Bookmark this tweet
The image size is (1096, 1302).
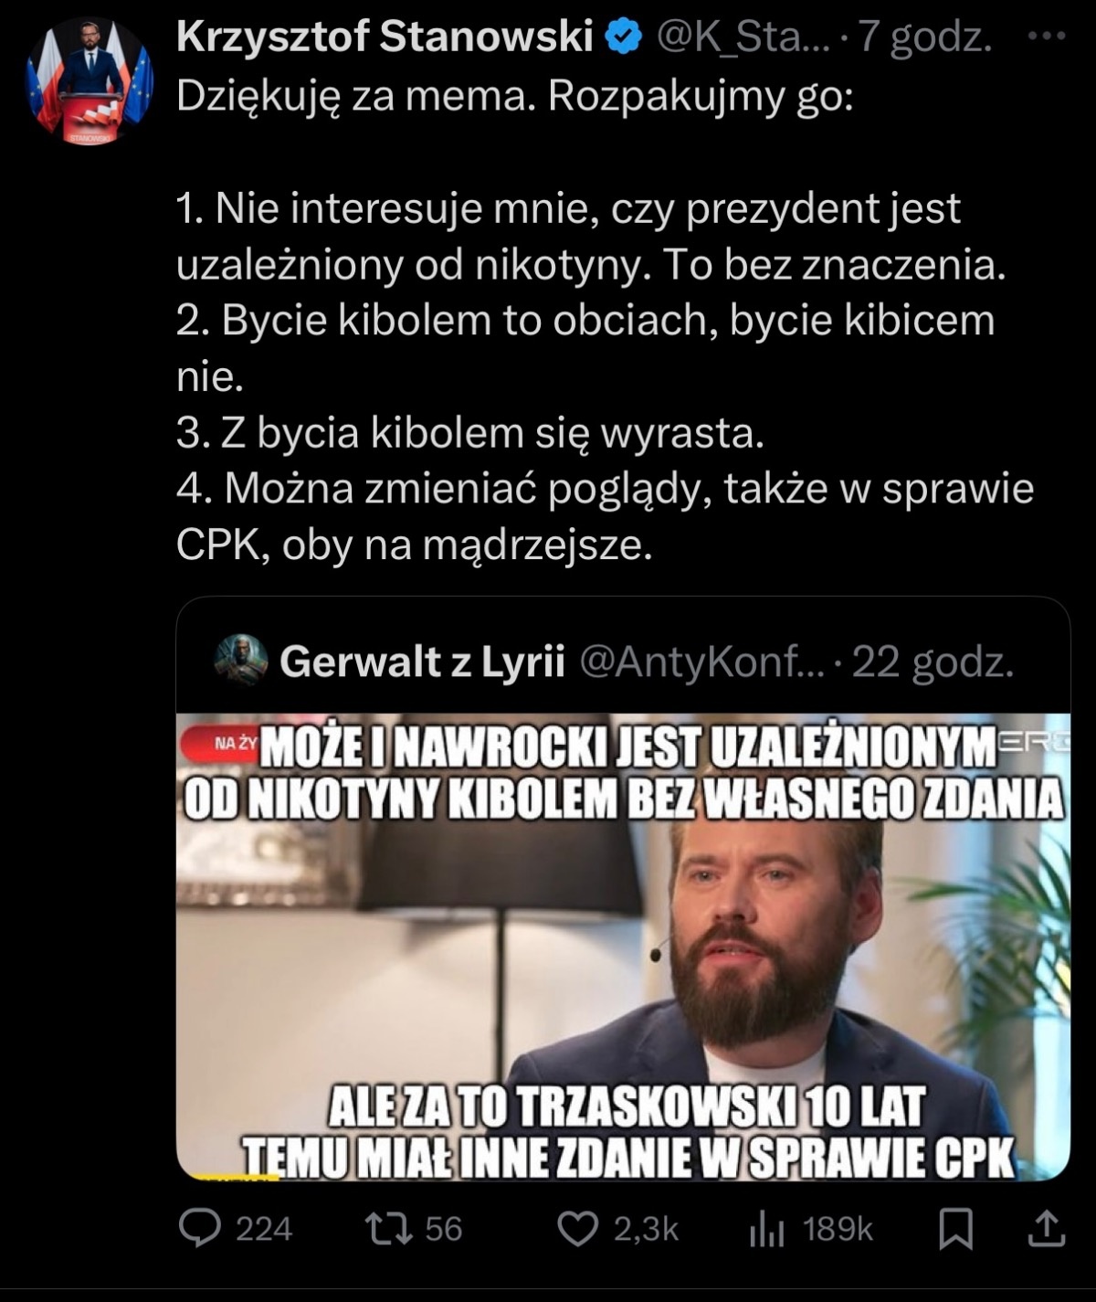pos(955,1230)
